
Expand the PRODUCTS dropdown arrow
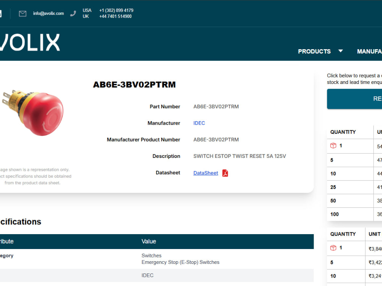(x=341, y=51)
